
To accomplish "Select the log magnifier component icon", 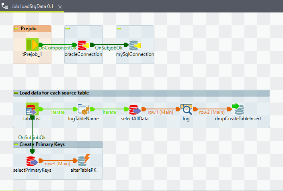I will point(186,109).
